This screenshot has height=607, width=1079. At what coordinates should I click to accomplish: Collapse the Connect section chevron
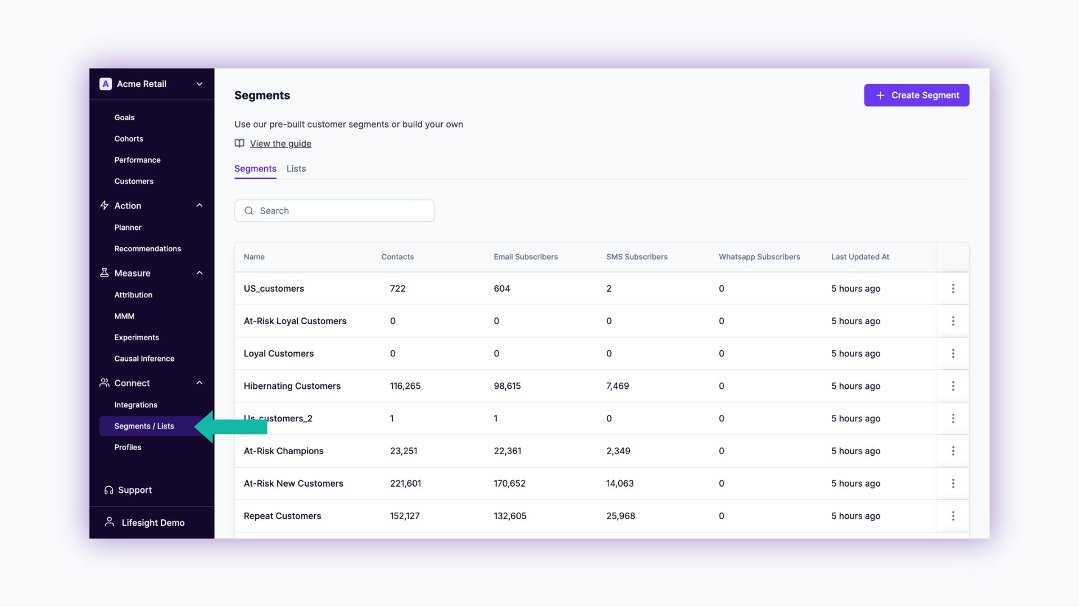(x=200, y=383)
